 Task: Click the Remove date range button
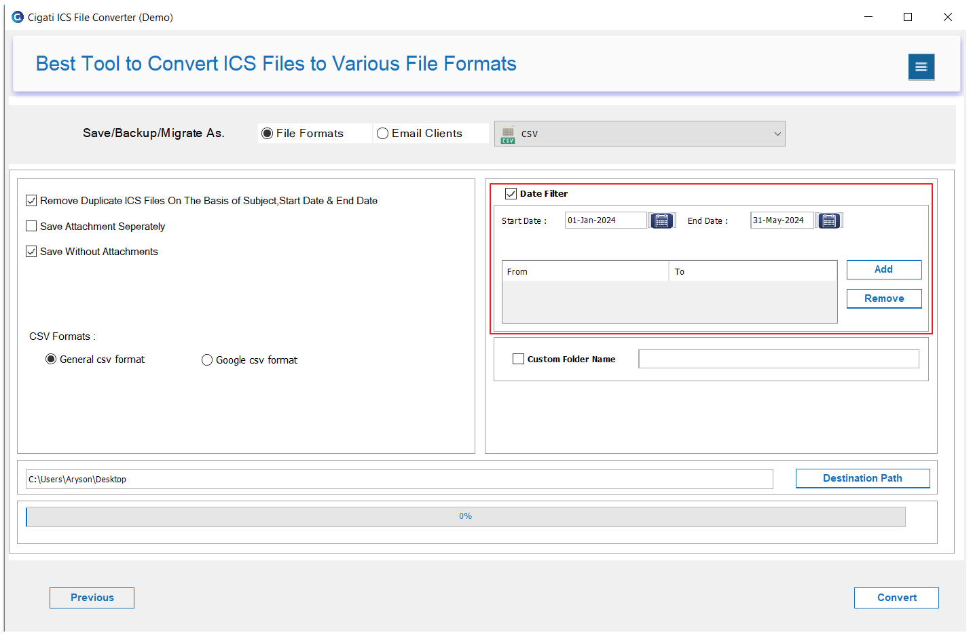click(884, 298)
